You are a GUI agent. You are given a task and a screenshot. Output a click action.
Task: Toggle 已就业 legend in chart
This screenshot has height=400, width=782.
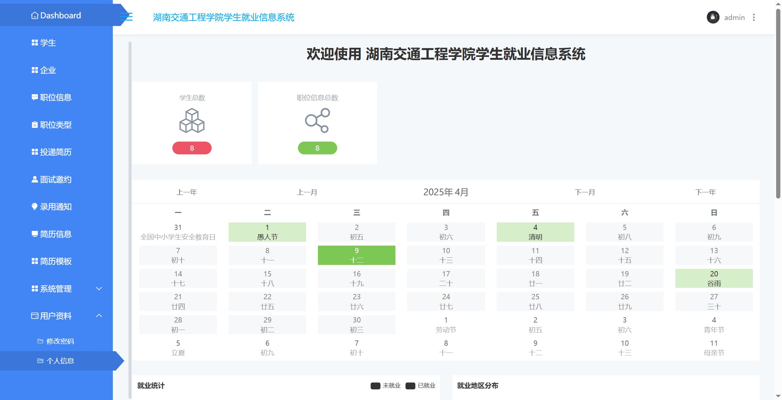pyautogui.click(x=420, y=386)
